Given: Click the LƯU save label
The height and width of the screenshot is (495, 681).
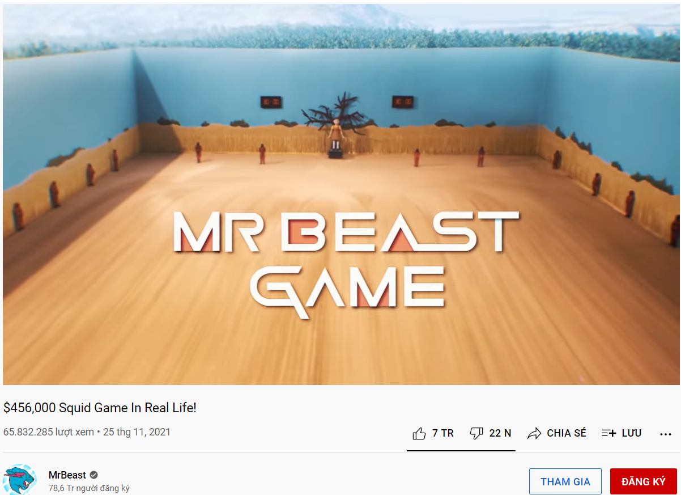Looking at the screenshot, I should (632, 433).
